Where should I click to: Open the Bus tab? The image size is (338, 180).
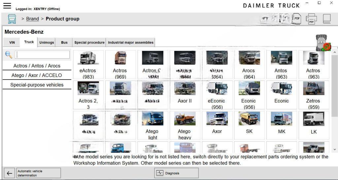pyautogui.click(x=64, y=43)
